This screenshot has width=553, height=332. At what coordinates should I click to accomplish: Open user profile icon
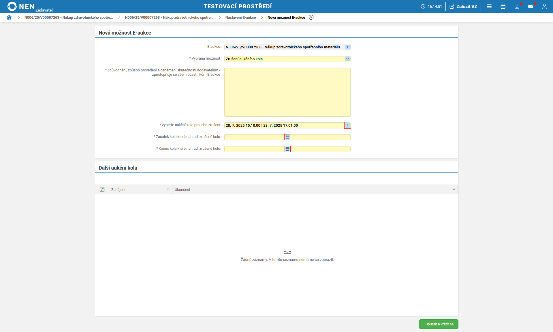(544, 6)
